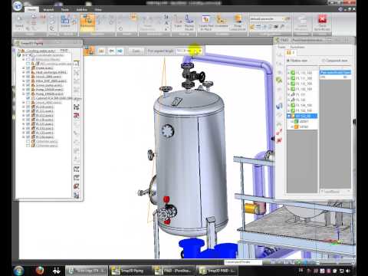This screenshot has height=276, width=368.
Task: Switch to the View ribbon tab
Action: (98, 9)
